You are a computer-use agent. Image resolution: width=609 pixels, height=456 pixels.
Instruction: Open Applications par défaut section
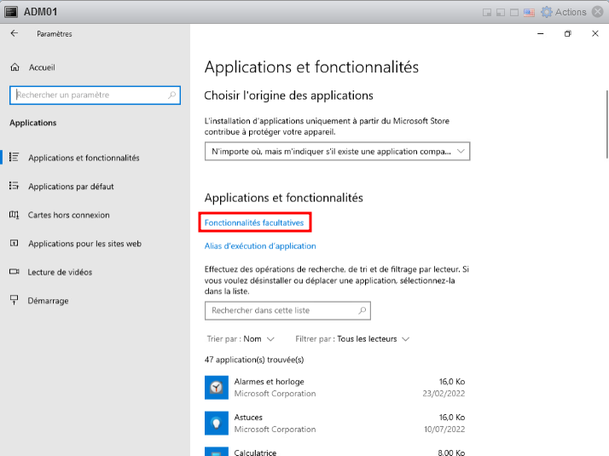71,187
